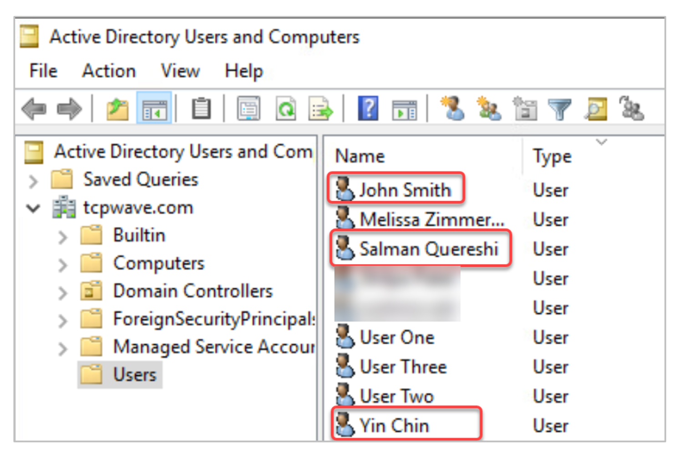Click the Find objects toolbar icon

coord(596,109)
